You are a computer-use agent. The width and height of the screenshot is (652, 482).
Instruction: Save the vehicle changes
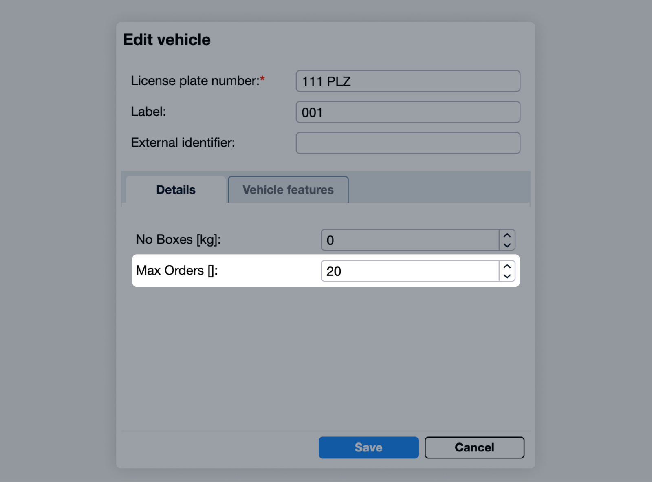click(368, 447)
